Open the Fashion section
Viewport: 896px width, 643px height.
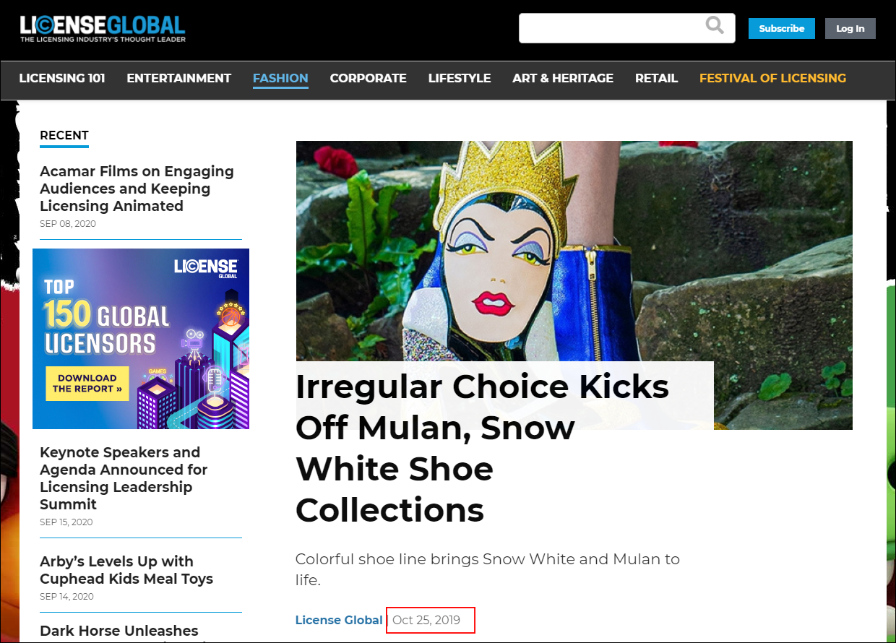click(x=280, y=78)
